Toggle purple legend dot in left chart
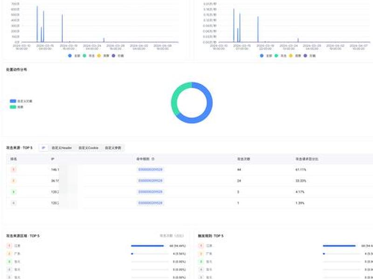 [x=113, y=55]
